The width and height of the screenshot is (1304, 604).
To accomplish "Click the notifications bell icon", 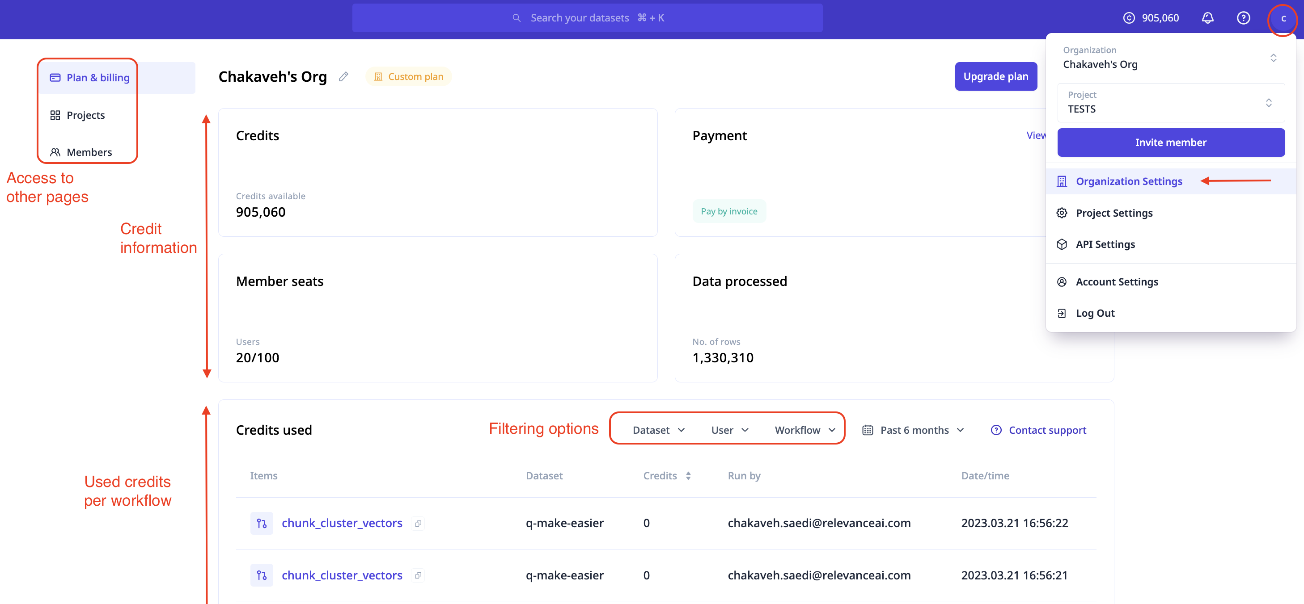I will tap(1207, 18).
